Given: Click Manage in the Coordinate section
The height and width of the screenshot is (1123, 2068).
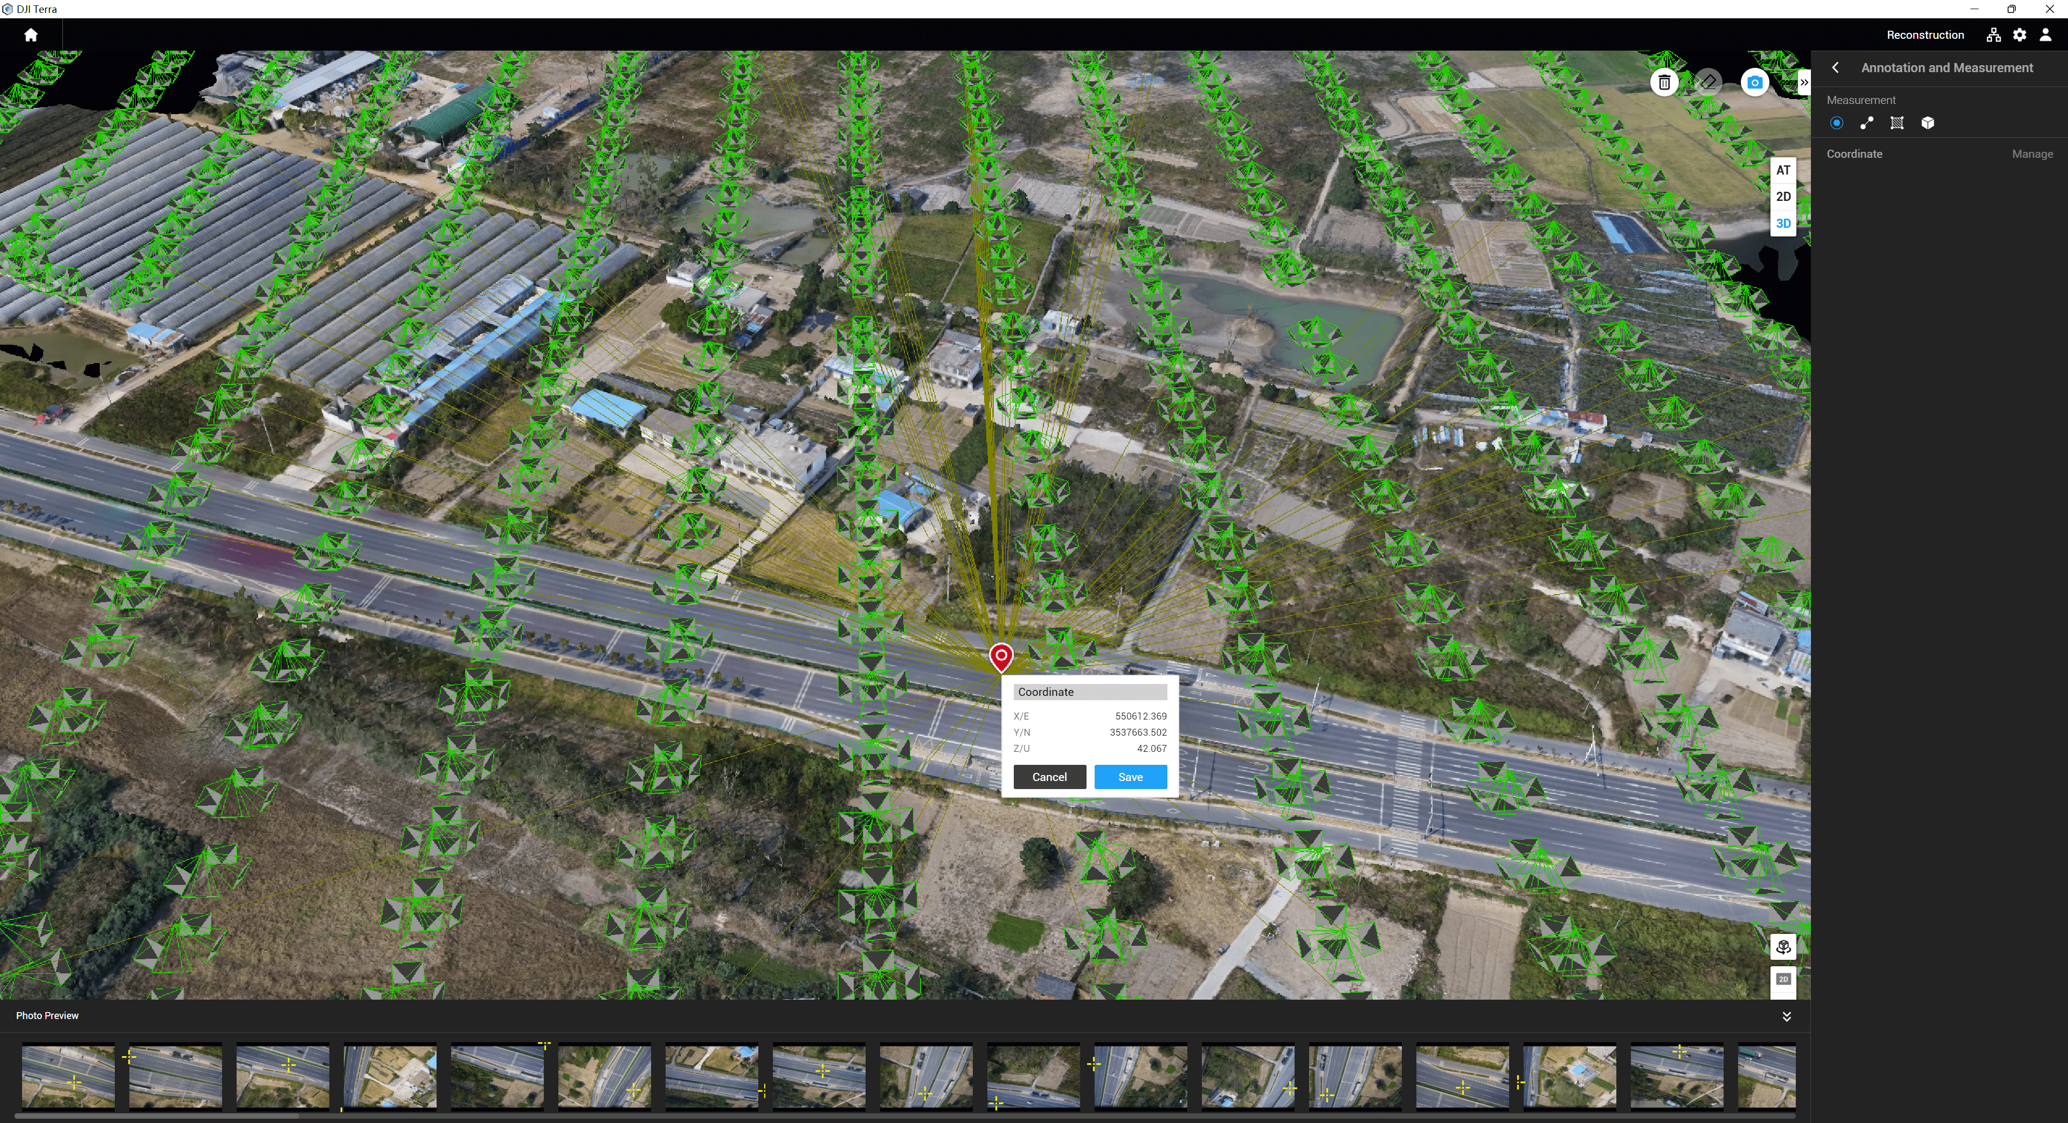Looking at the screenshot, I should 2032,154.
